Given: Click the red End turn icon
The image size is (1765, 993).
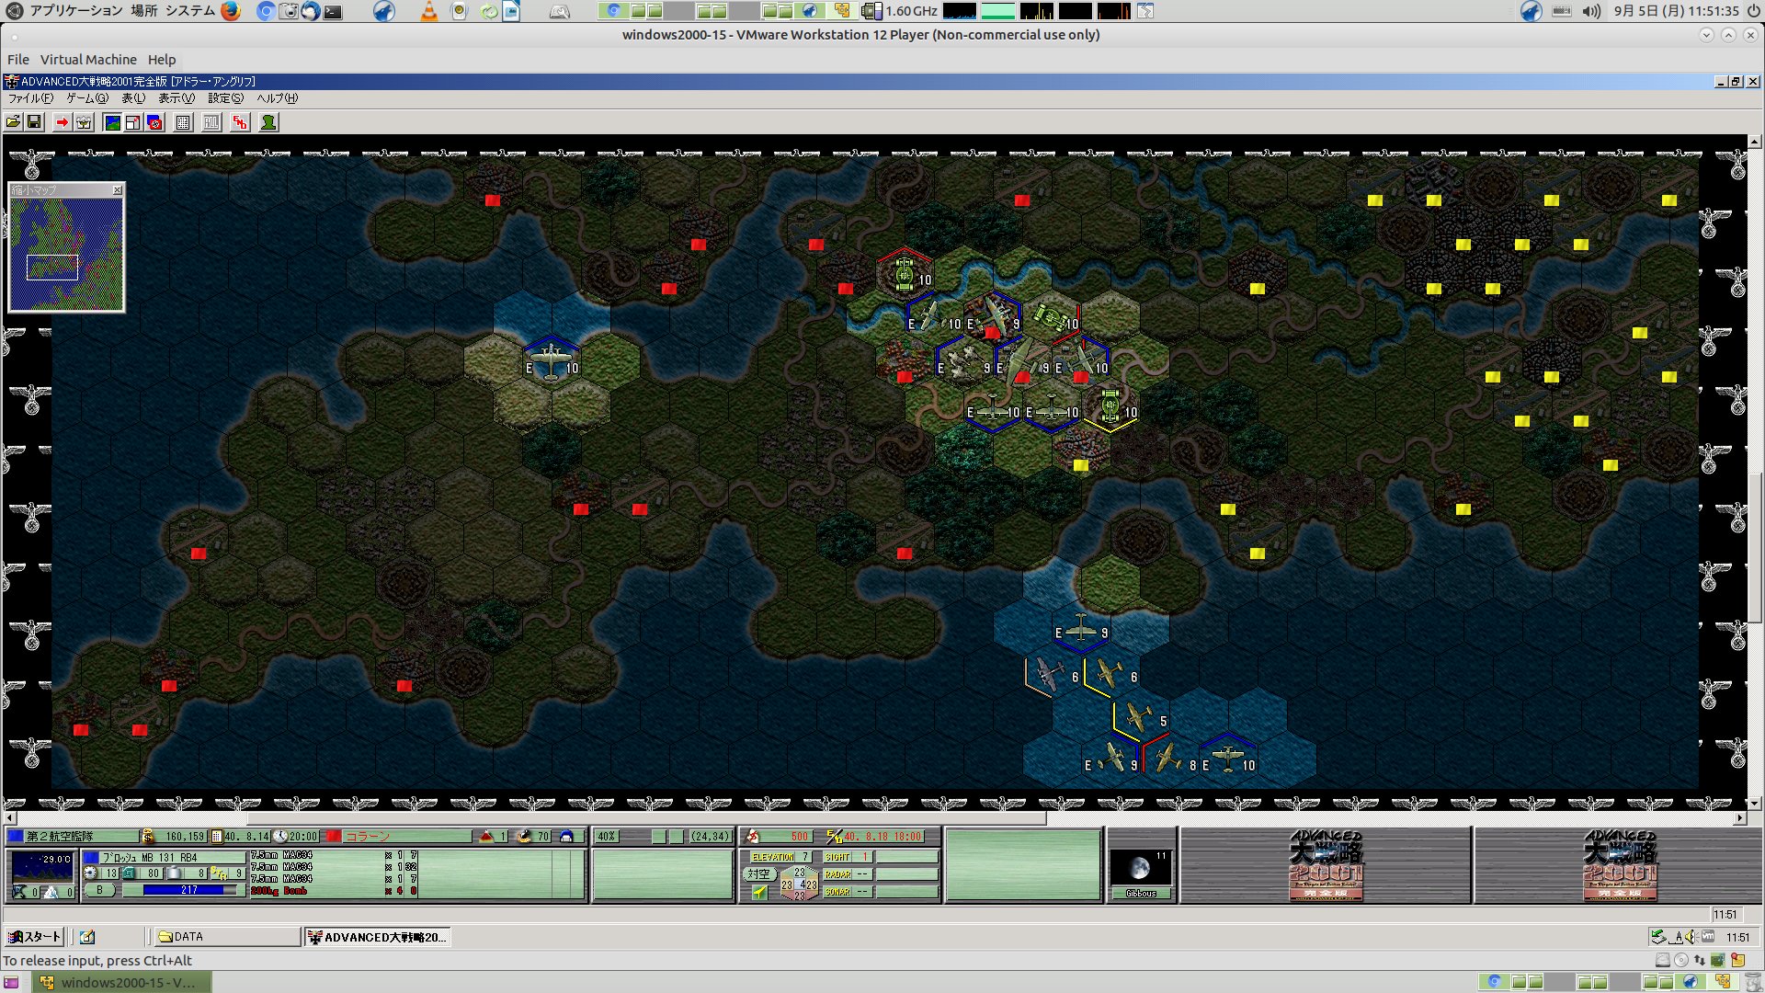Looking at the screenshot, I should [x=240, y=122].
